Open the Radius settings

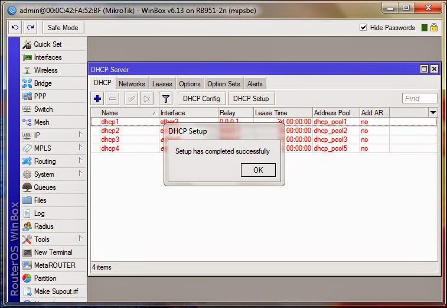tap(54, 226)
